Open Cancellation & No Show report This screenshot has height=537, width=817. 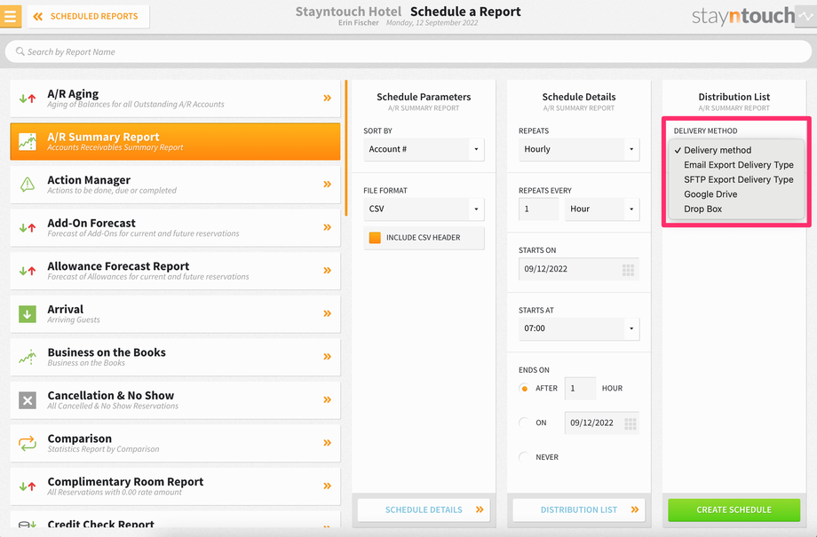(175, 401)
